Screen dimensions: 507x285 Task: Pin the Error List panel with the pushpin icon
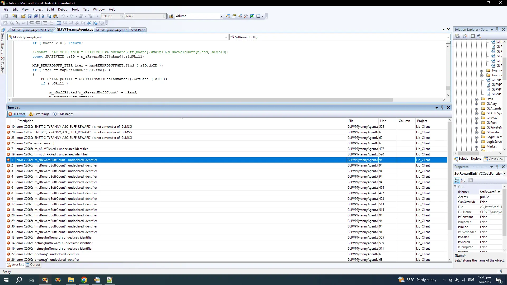tap(442, 107)
